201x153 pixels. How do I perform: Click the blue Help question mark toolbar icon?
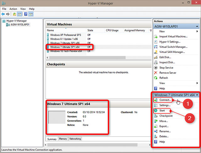coord(26,14)
